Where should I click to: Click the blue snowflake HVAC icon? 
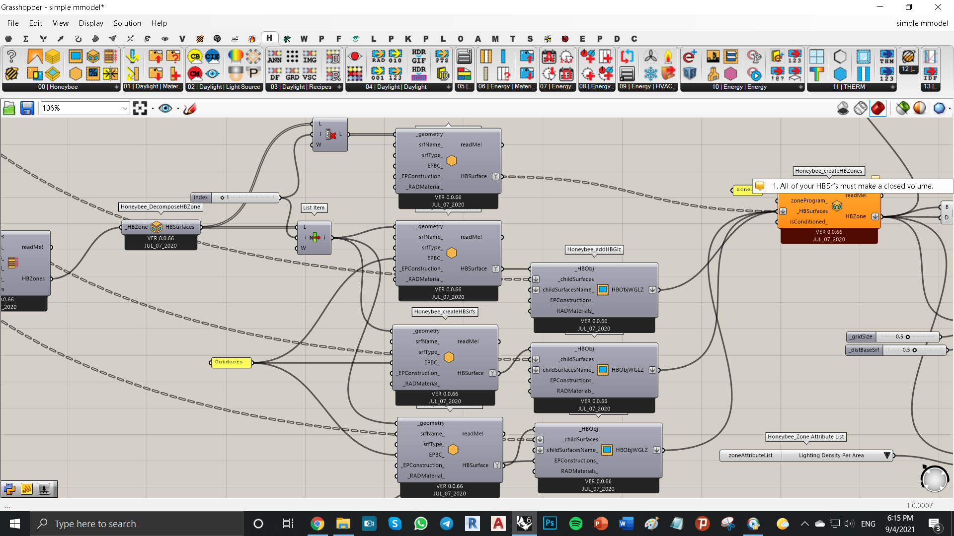(x=650, y=74)
